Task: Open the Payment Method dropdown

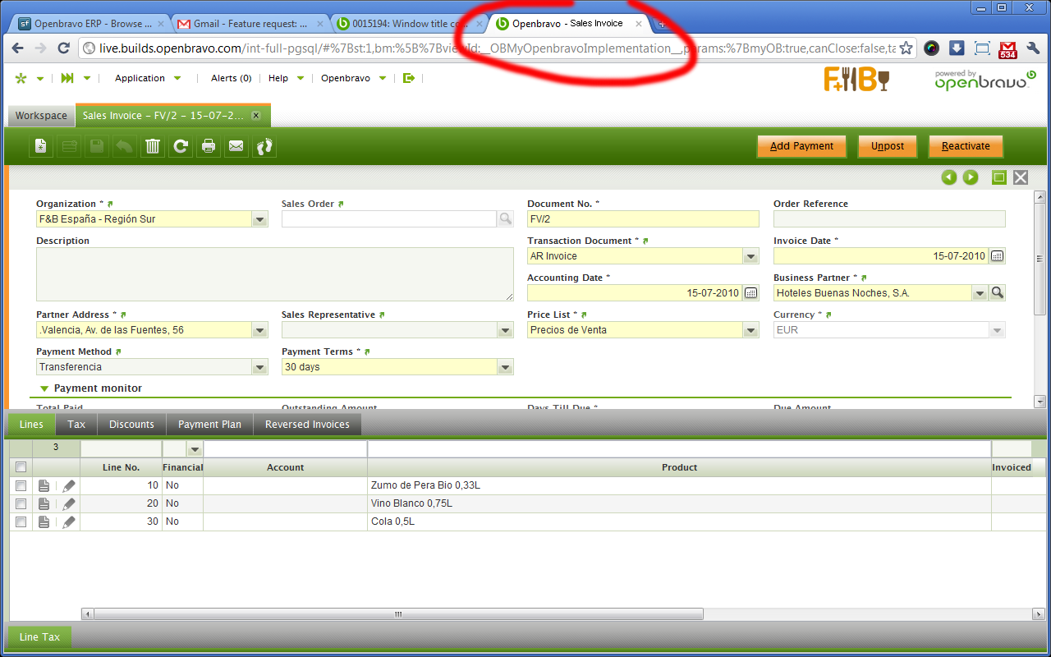Action: 259,367
